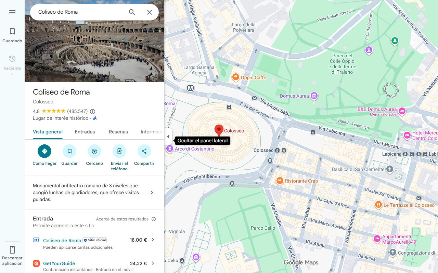The width and height of the screenshot is (438, 273).
Task: Open the Coliseo de Roma official site link
Action: tap(62, 240)
